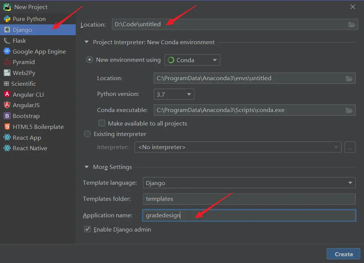Browse for Conda executable path

coord(349,110)
